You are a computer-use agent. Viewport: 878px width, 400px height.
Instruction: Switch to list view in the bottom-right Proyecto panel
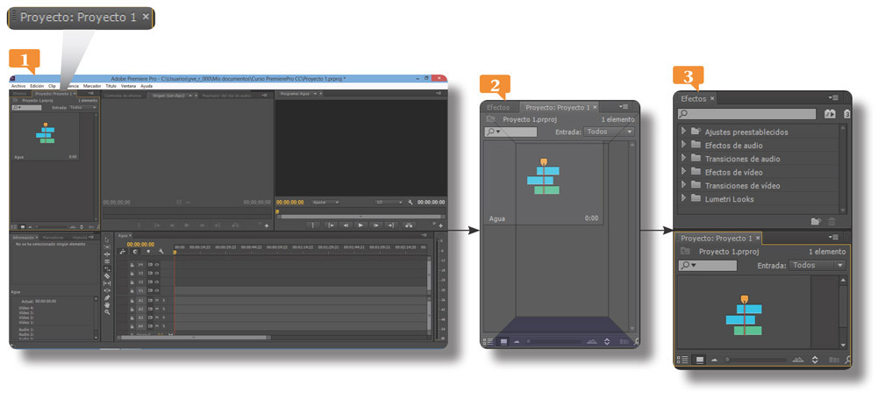click(x=684, y=360)
